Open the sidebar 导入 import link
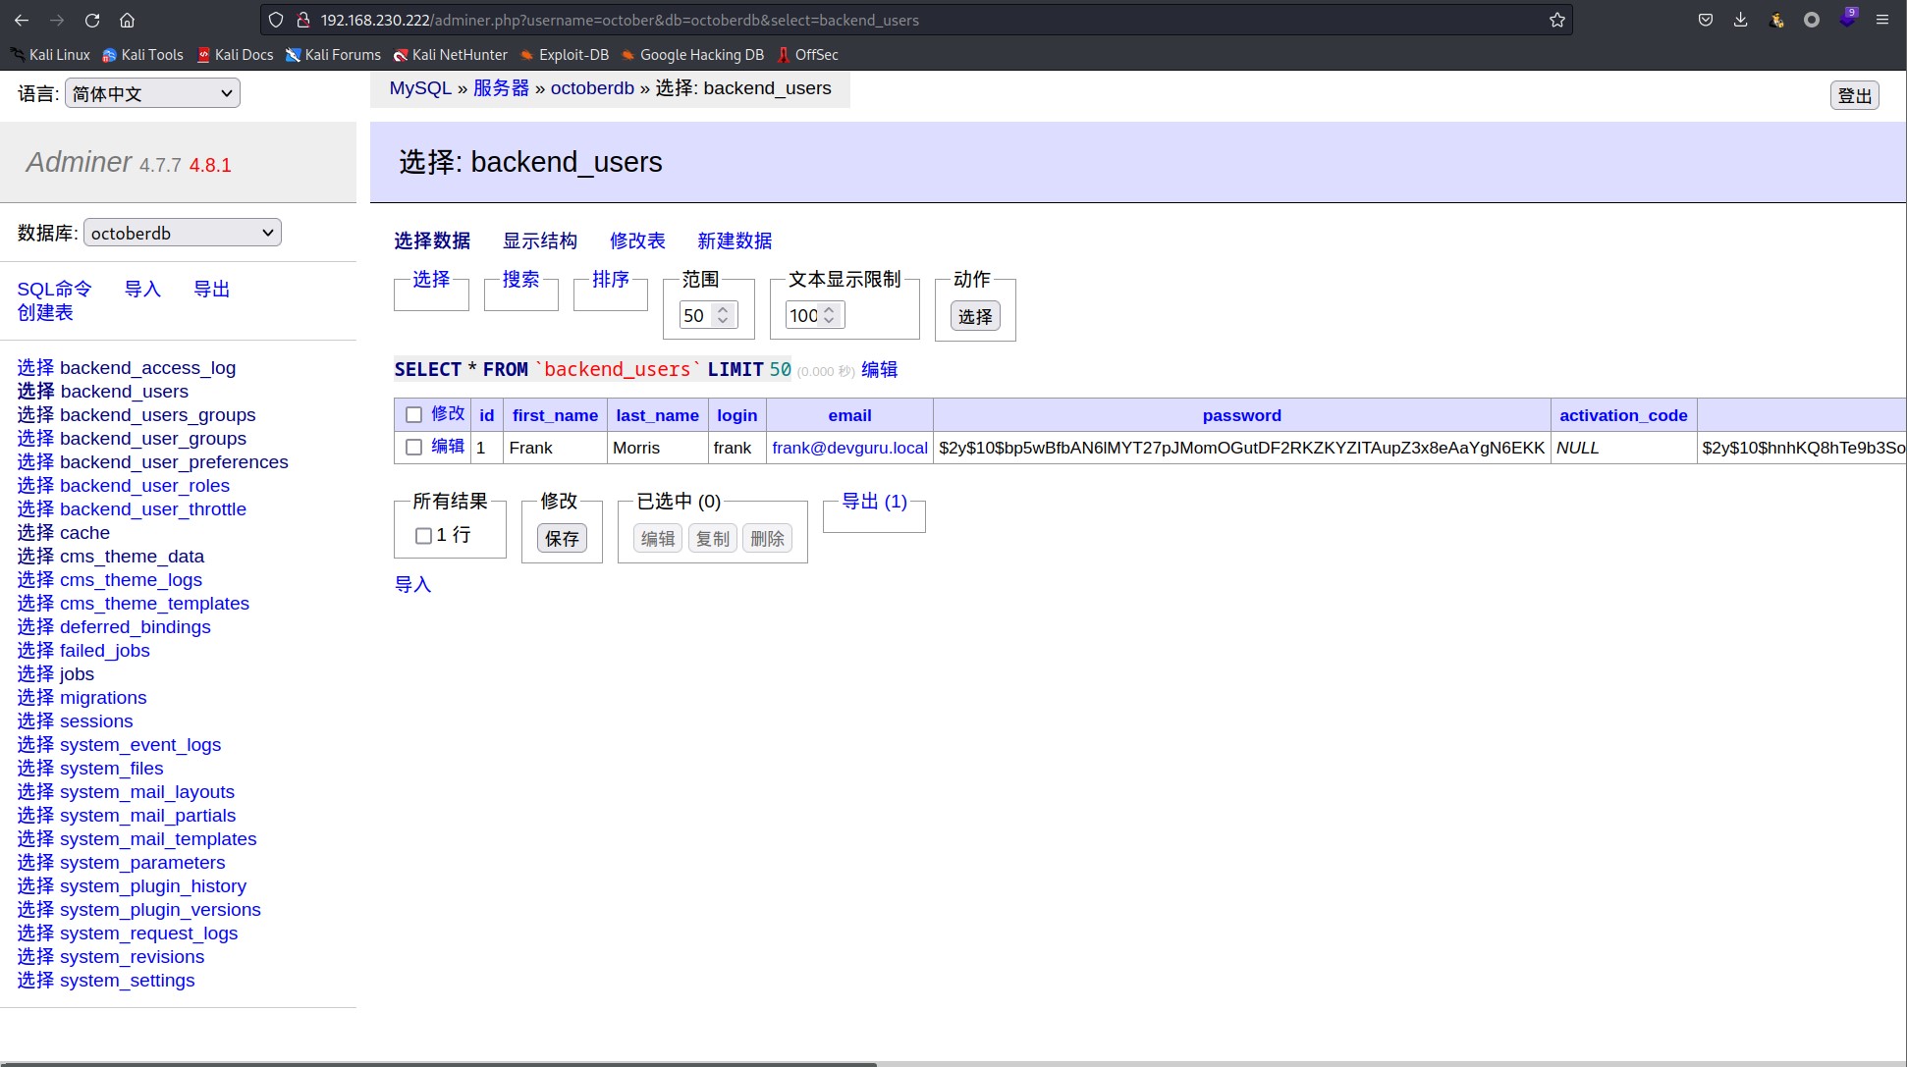The image size is (1907, 1067). tap(142, 290)
